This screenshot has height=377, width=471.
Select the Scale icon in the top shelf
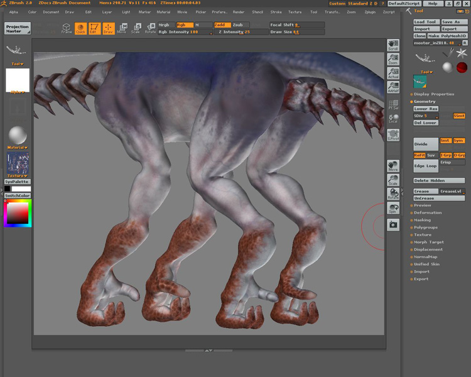tap(136, 28)
